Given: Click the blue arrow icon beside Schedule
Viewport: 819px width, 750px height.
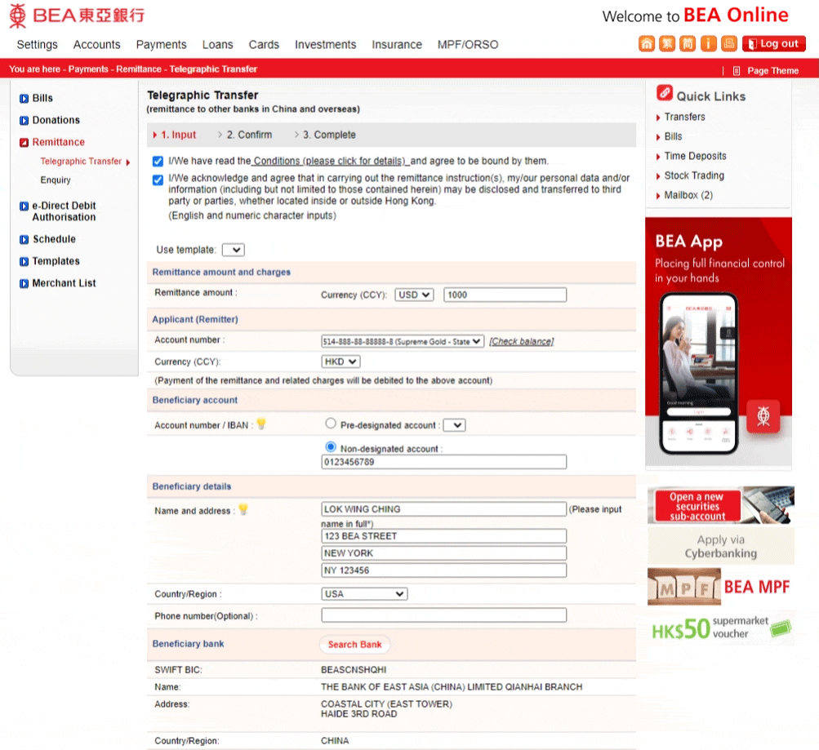Looking at the screenshot, I should (24, 240).
